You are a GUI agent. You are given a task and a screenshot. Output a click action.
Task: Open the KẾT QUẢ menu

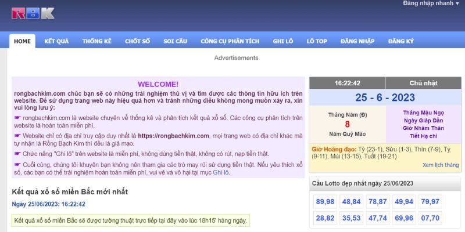[x=56, y=41]
